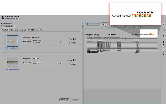
Task: Click the Morgan Stanley logo text
Action: pyautogui.click(x=92, y=35)
